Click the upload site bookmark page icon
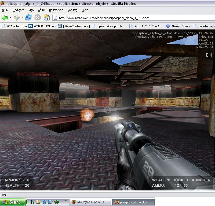 click(x=93, y=26)
